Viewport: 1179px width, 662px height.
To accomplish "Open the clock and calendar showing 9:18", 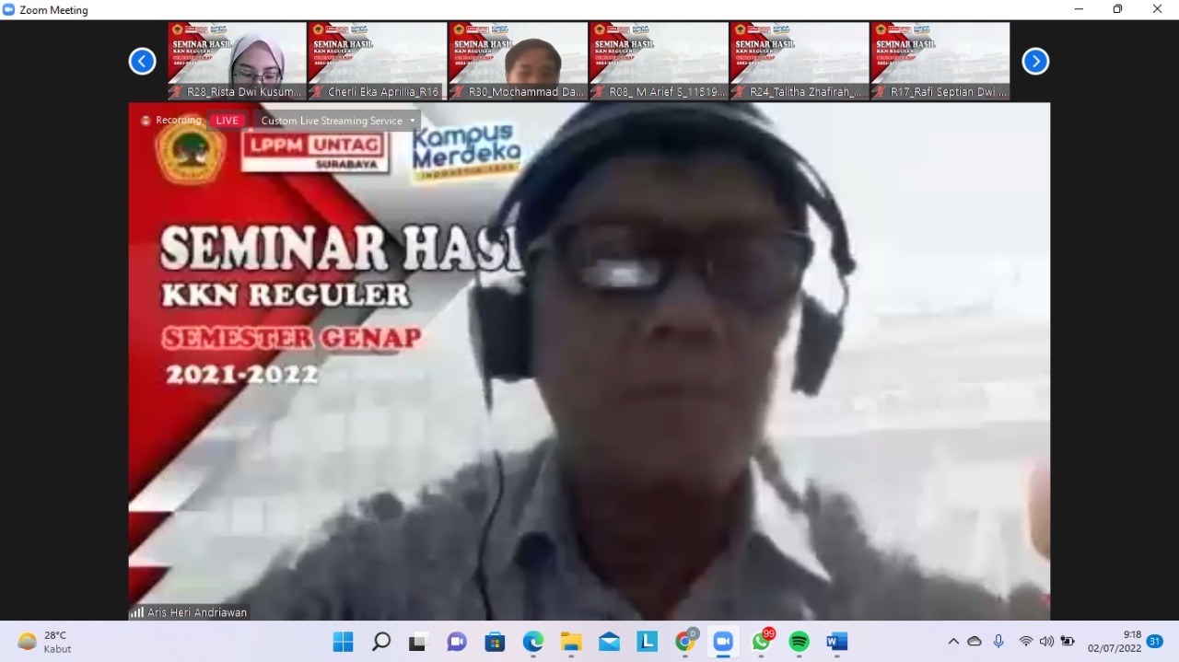I will point(1115,642).
